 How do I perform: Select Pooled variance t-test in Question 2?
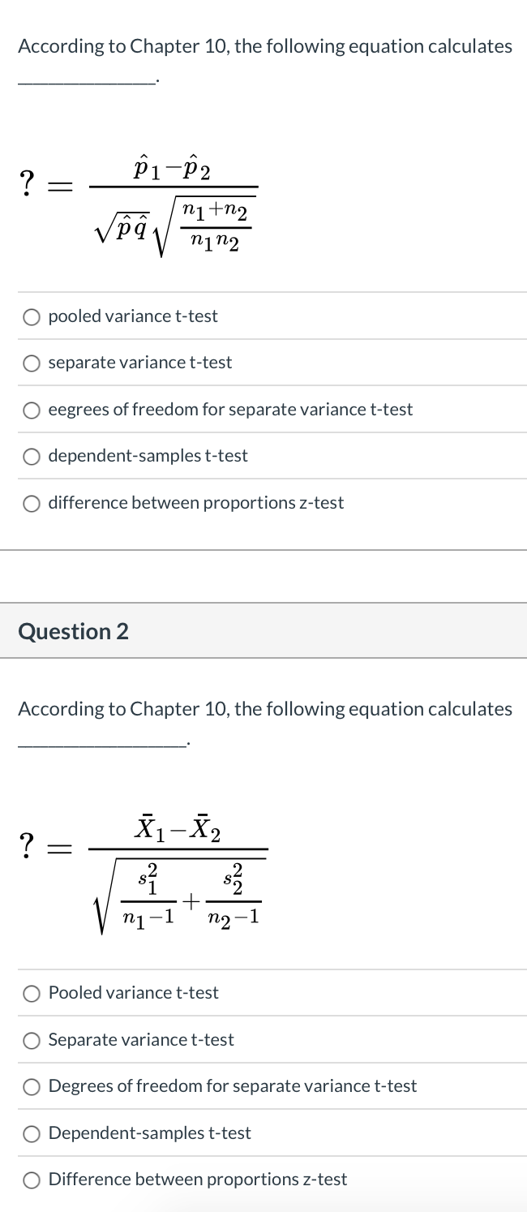click(x=31, y=993)
